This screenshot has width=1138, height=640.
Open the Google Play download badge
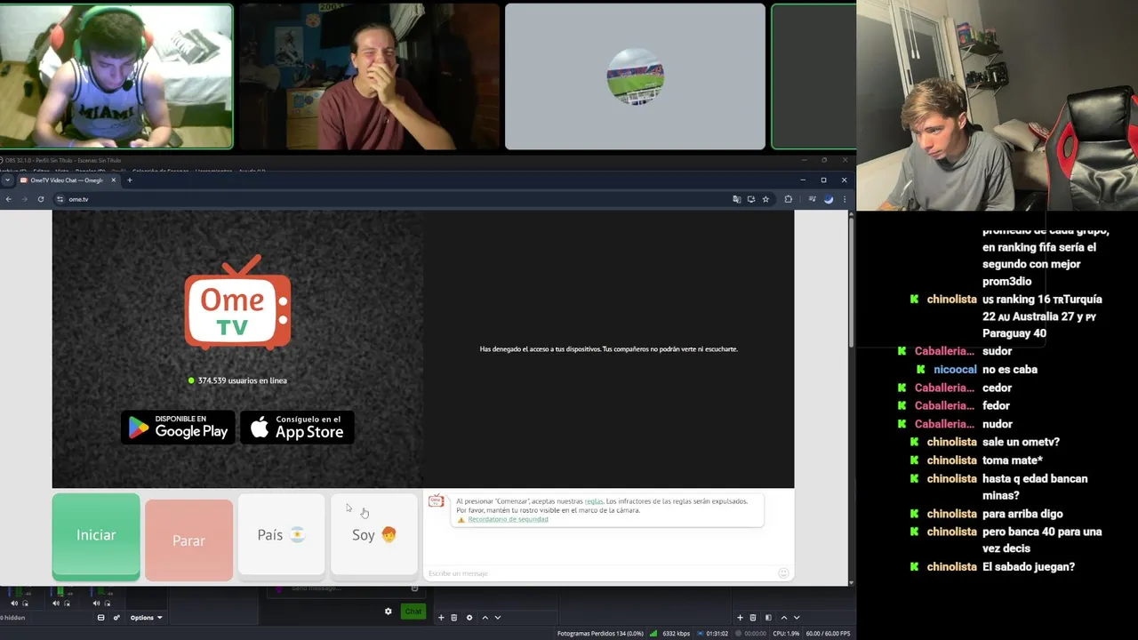point(178,428)
